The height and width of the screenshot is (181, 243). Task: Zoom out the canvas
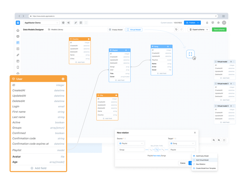(214, 140)
